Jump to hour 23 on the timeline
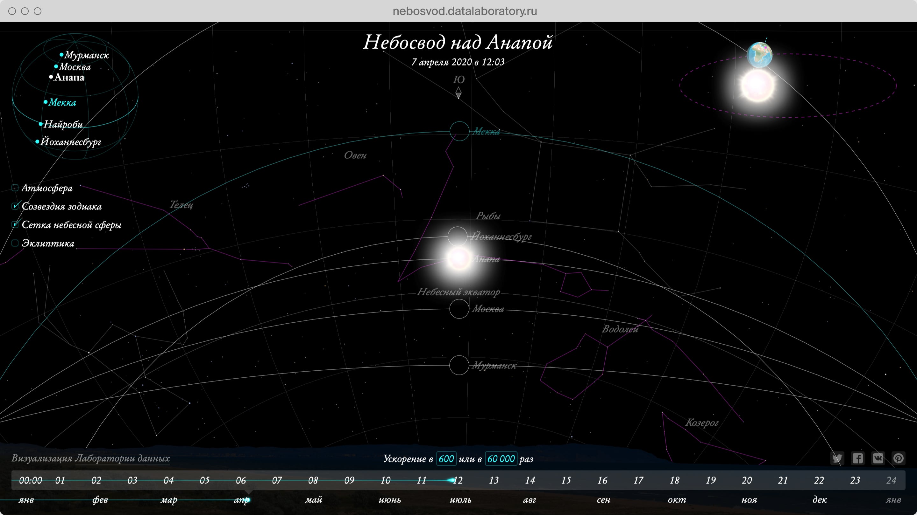Screen dimensions: 917x515 click(855, 481)
